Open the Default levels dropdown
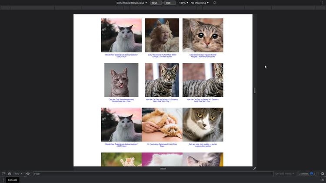The height and width of the screenshot is (183, 326). 284,173
